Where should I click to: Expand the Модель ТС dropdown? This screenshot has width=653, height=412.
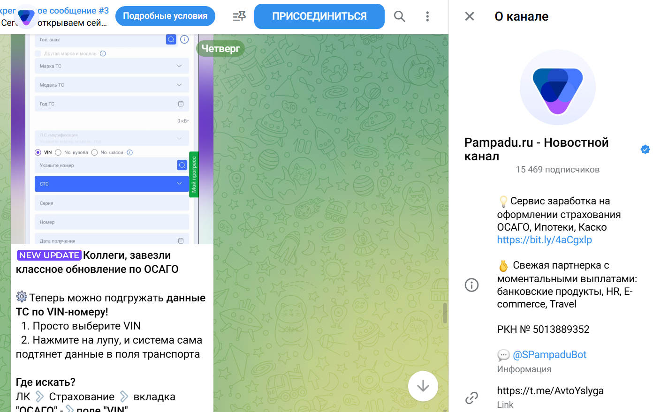pos(112,85)
